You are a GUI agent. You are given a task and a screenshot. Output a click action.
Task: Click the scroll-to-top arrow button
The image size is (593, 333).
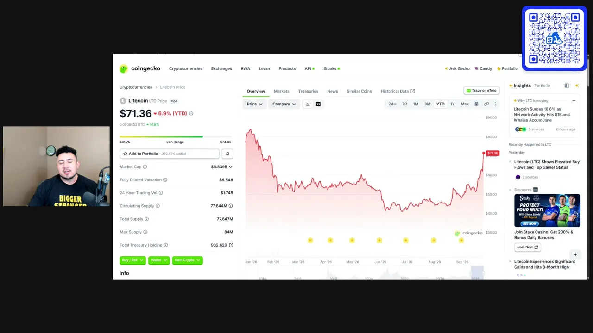[x=575, y=254]
